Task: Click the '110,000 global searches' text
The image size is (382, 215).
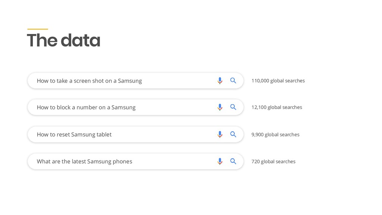Action: point(278,81)
